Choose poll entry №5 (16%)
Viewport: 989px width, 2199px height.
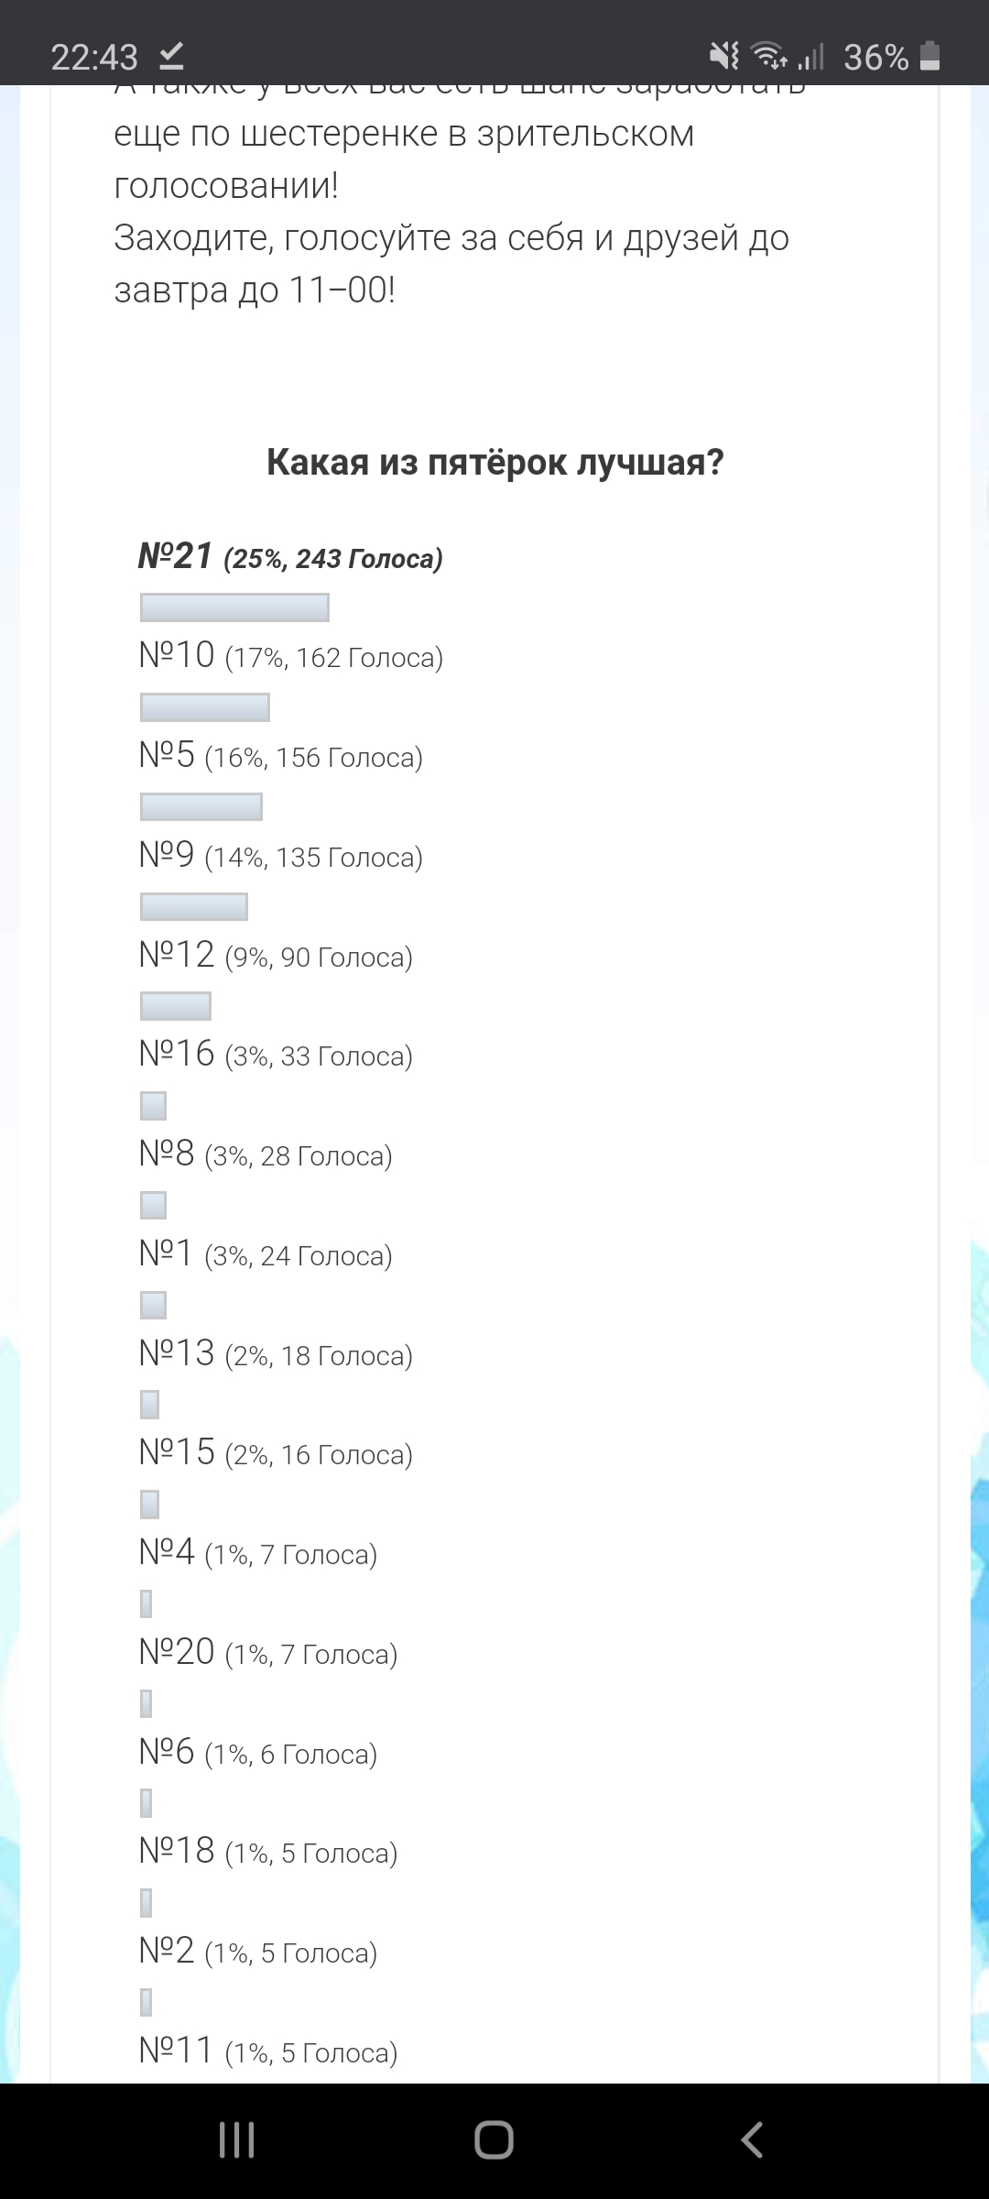[x=280, y=756]
